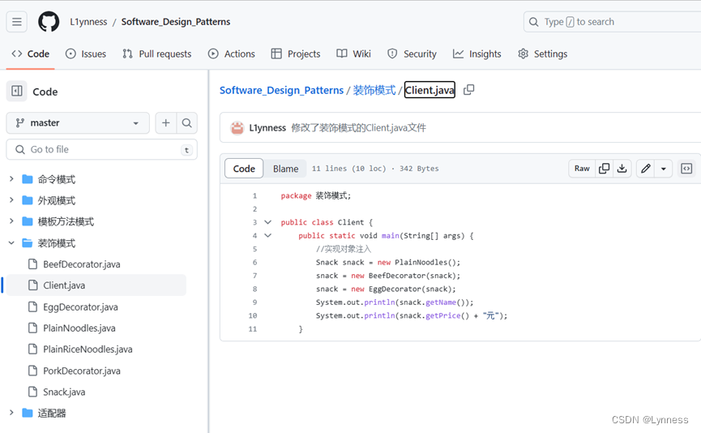Select code line number 1

click(x=254, y=195)
